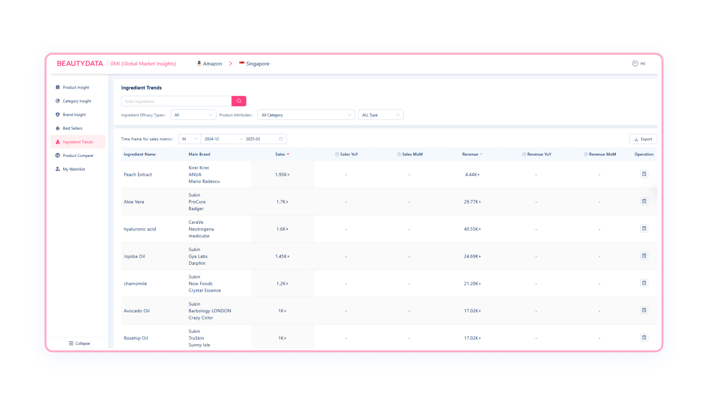
Task: Click the Kirei Kirei brand text
Action: click(199, 168)
